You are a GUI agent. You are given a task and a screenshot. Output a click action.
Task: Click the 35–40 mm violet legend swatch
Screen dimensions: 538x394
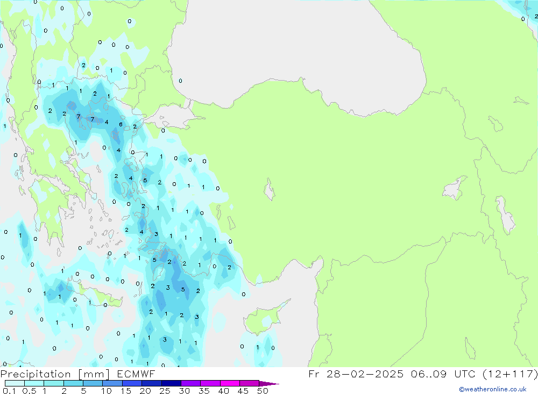[210, 383]
